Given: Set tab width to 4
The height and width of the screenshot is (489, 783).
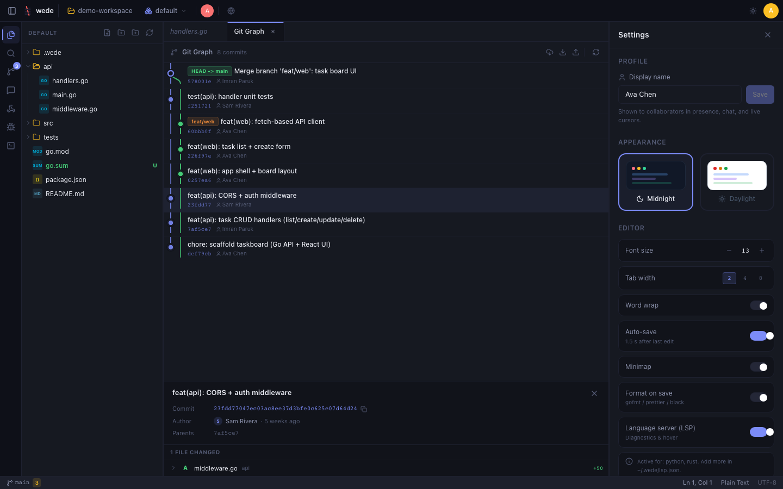Looking at the screenshot, I should tap(745, 278).
